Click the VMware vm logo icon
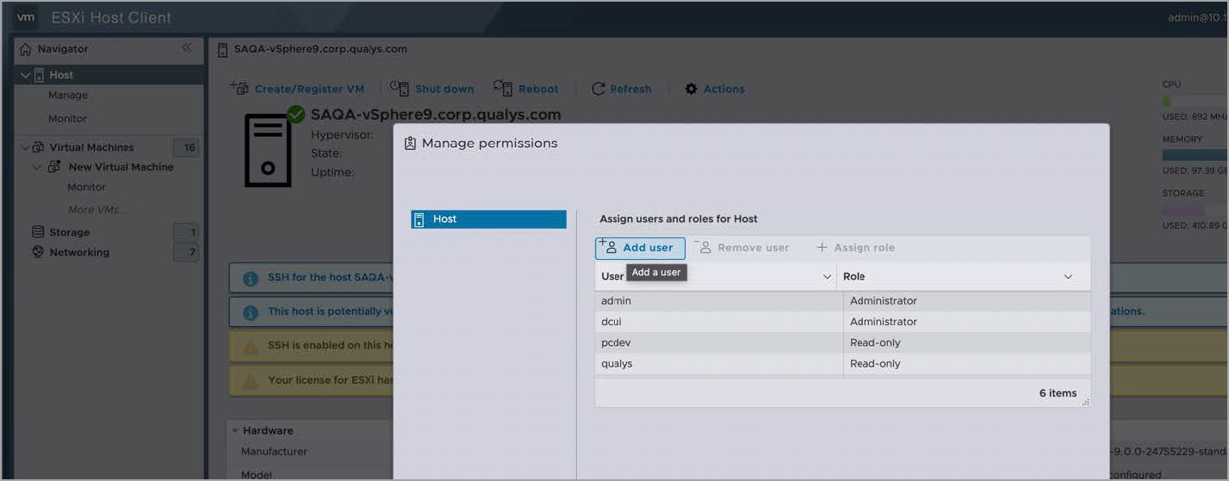Viewport: 1229px width, 481px height. pyautogui.click(x=27, y=17)
